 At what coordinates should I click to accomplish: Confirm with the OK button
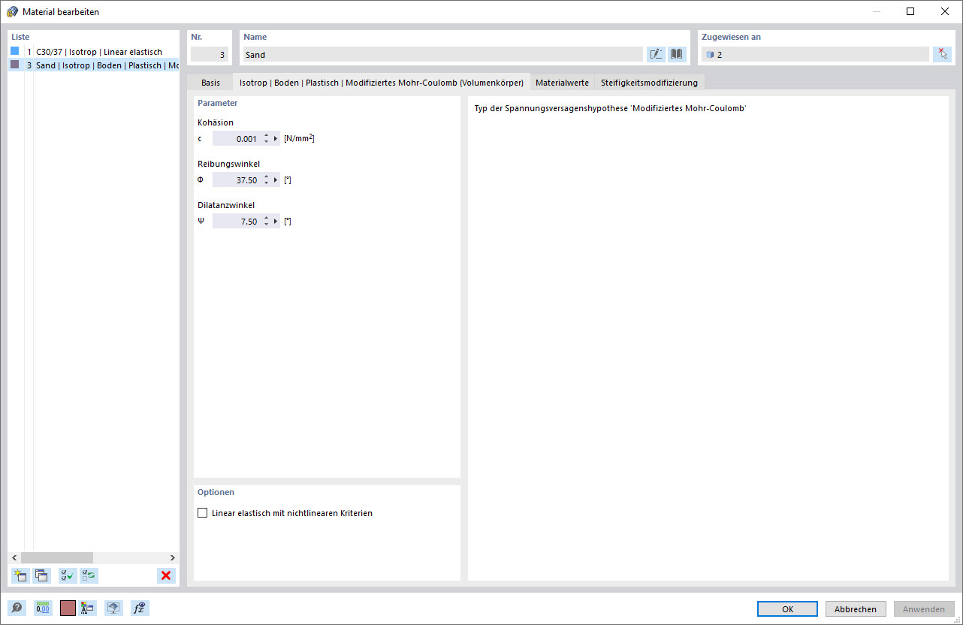[787, 609]
